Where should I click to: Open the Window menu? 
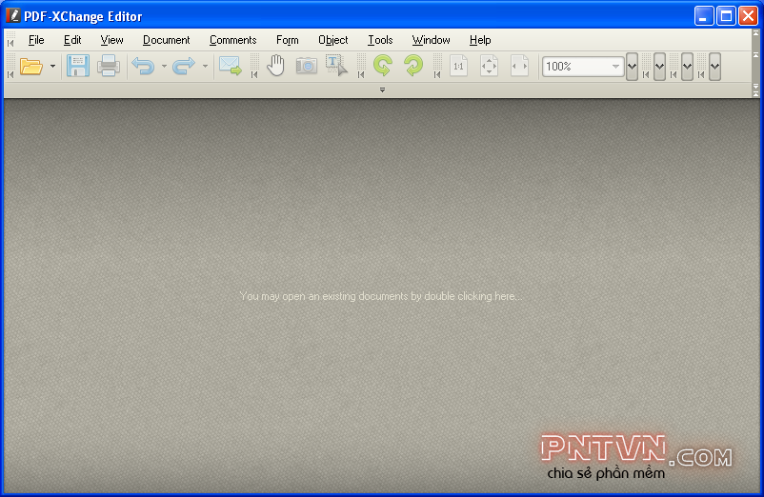(x=432, y=40)
